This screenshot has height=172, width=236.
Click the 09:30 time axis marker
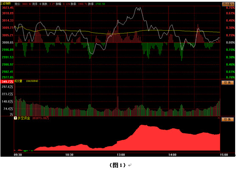tap(18, 155)
